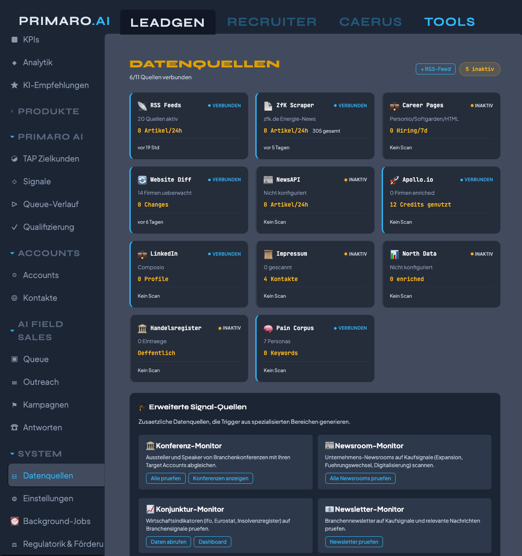Toggle the INAKTIV status on NewsAPI
This screenshot has height=556, width=522.
point(355,179)
